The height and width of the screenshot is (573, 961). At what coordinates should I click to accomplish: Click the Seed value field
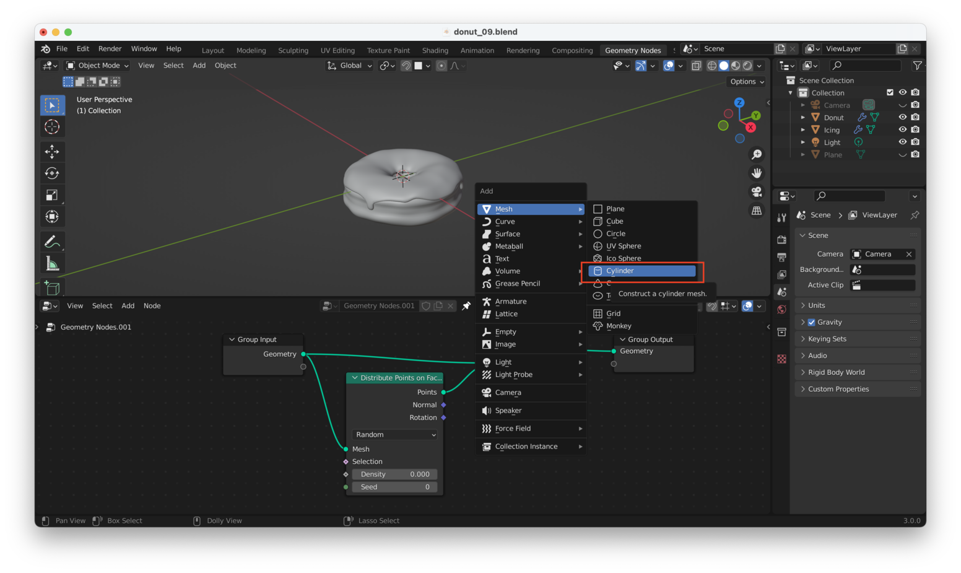395,487
